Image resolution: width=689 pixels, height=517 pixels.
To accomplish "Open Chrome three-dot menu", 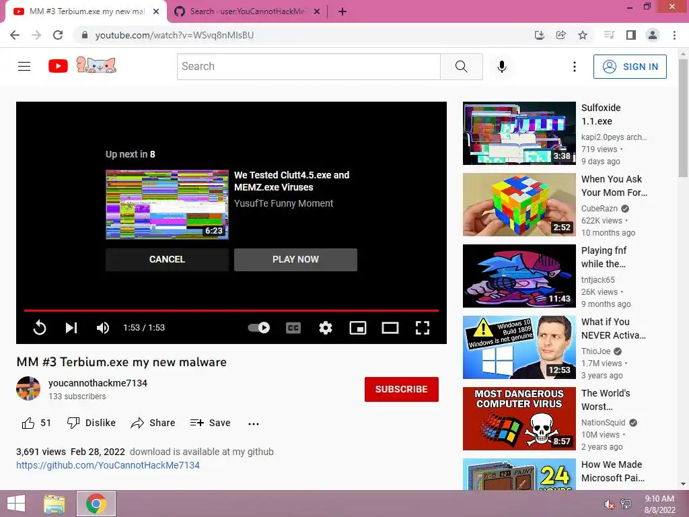I will [674, 35].
